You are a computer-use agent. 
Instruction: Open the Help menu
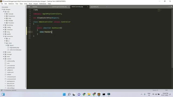(x=49, y=4)
